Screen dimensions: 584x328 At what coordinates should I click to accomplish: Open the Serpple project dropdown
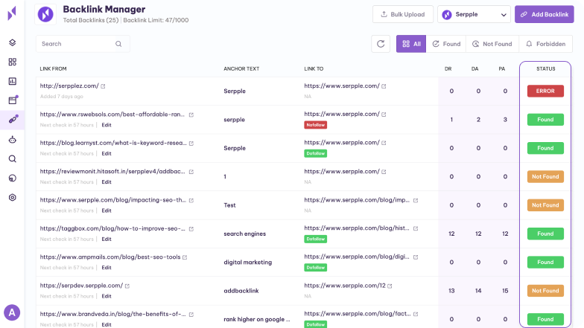pyautogui.click(x=474, y=15)
